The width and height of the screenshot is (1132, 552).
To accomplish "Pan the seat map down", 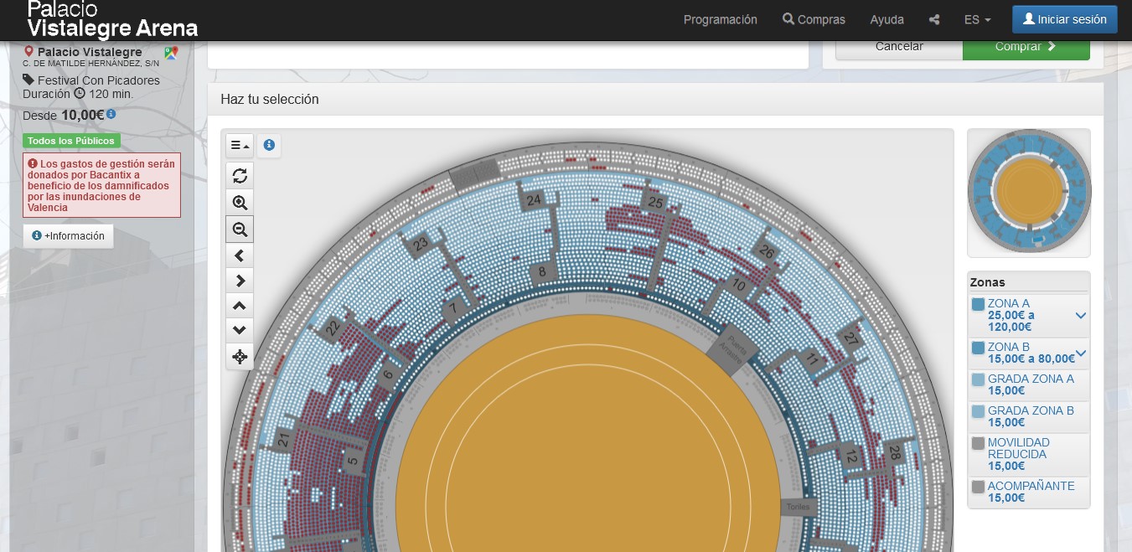I will point(240,331).
